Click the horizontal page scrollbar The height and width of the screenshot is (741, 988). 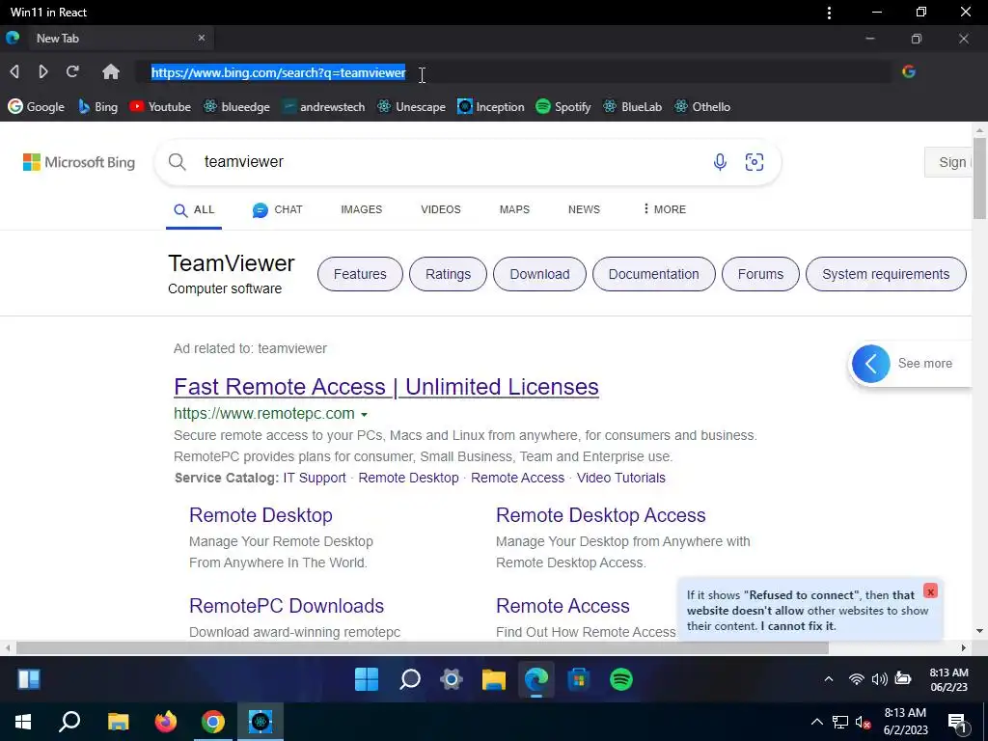[x=423, y=647]
